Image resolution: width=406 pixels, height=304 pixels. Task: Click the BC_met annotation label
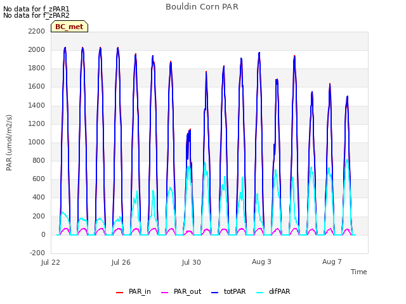[x=69, y=27]
